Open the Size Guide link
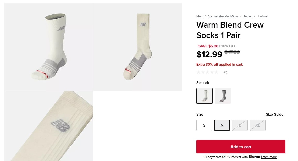This screenshot has height=161, width=298. point(274,115)
